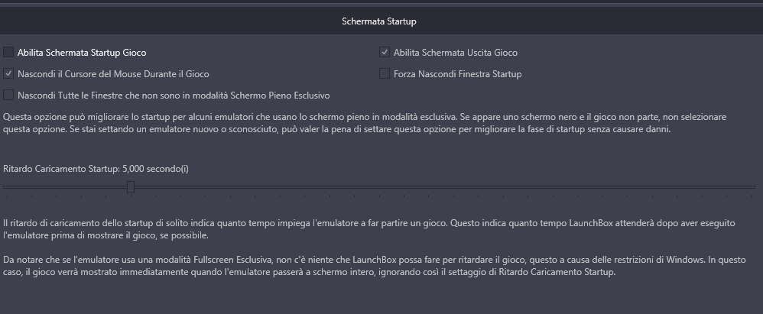Enable the Abilita Schermata Startup Gioco checkbox
Screen dimensions: 763x314
tap(8, 52)
